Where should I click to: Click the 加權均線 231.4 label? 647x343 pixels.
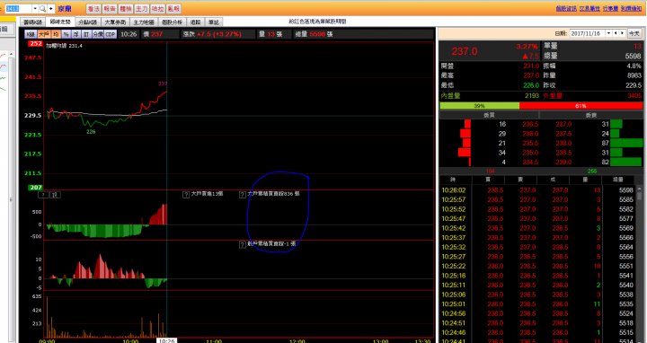[64, 46]
